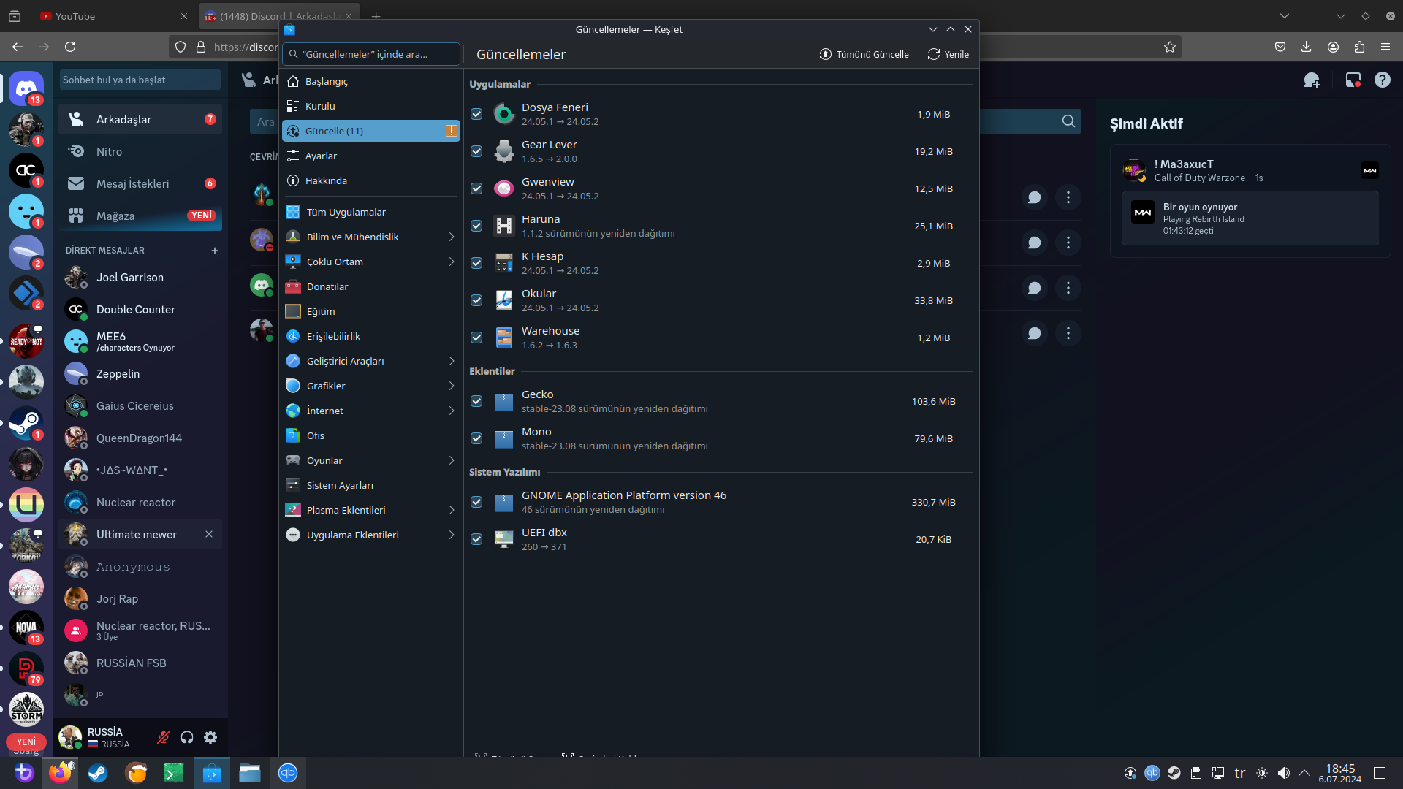Viewport: 1403px width, 789px height.
Task: Open qBittorrent from the taskbar
Action: click(288, 773)
